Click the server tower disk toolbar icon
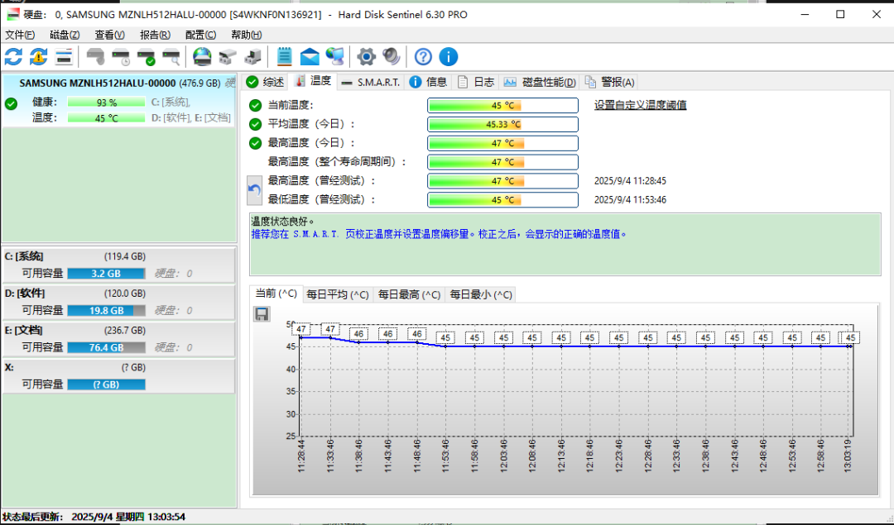This screenshot has height=525, width=894. (252, 57)
